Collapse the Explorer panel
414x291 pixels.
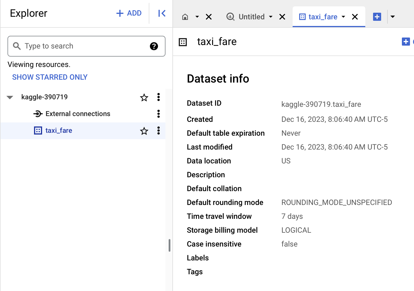click(x=162, y=13)
